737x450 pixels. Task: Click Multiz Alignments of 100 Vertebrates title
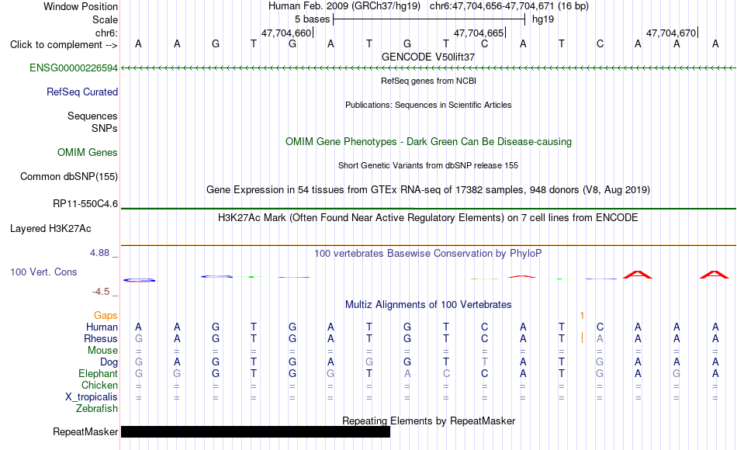coord(428,305)
